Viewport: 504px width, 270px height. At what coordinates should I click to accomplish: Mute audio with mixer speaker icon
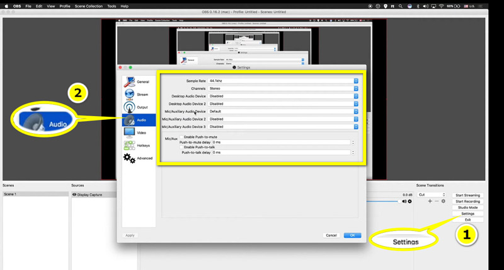(x=404, y=201)
